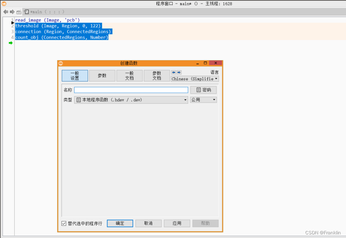Click the *main procedure tab icon

pyautogui.click(x=26, y=12)
